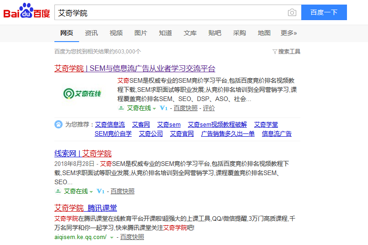
Task: Open recommended search 广告销售多久出一单
Action: tap(228, 134)
